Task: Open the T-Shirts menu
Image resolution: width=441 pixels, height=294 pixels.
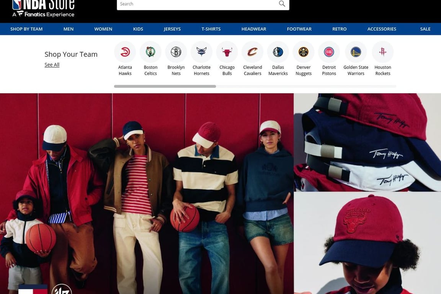Action: tap(211, 29)
